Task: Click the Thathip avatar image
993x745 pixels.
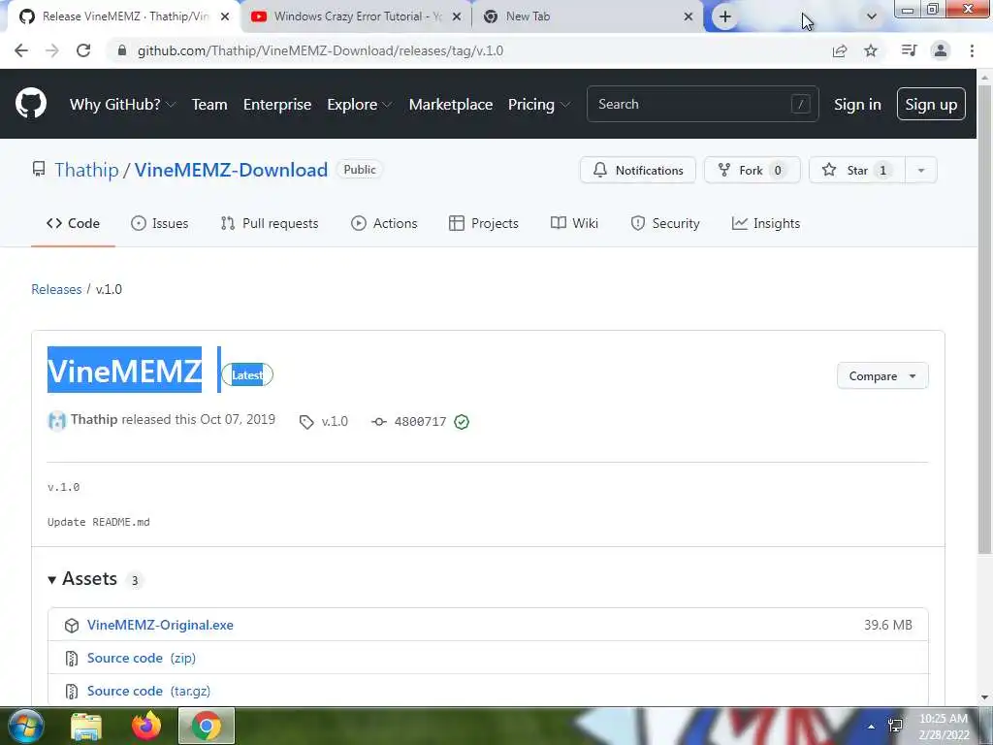Action: pyautogui.click(x=57, y=421)
